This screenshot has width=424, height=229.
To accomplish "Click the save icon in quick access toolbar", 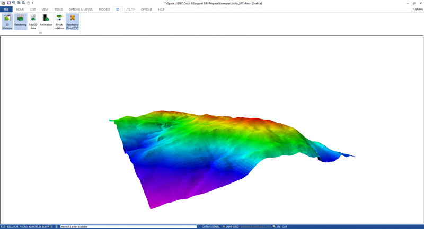I will tap(9, 3).
